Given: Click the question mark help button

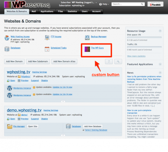Looking at the screenshot, I should point(109,61).
